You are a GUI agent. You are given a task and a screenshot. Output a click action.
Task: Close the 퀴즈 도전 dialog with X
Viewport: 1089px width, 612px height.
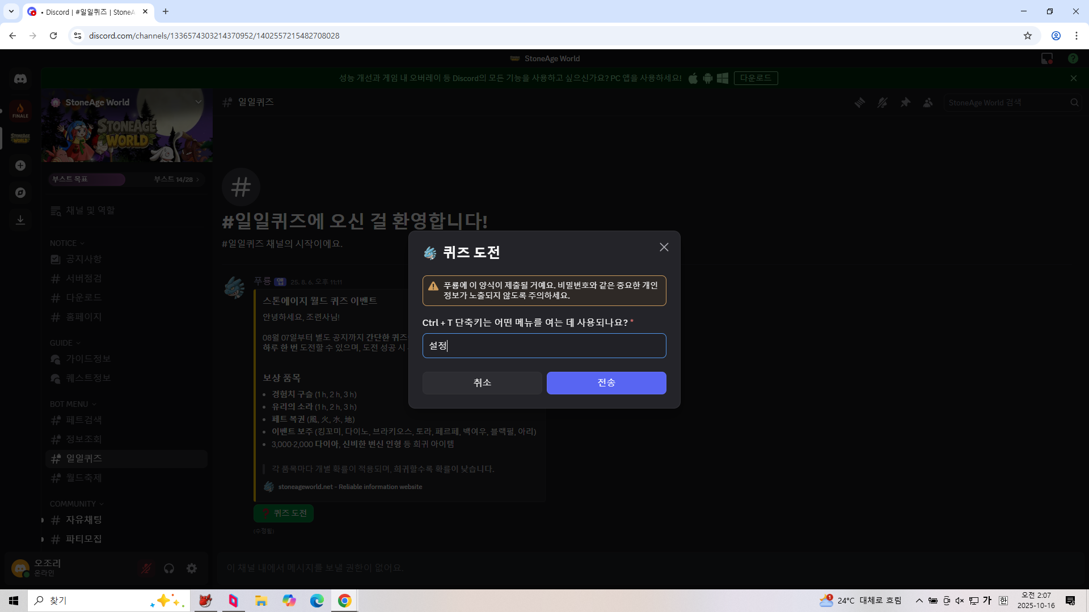pyautogui.click(x=664, y=247)
